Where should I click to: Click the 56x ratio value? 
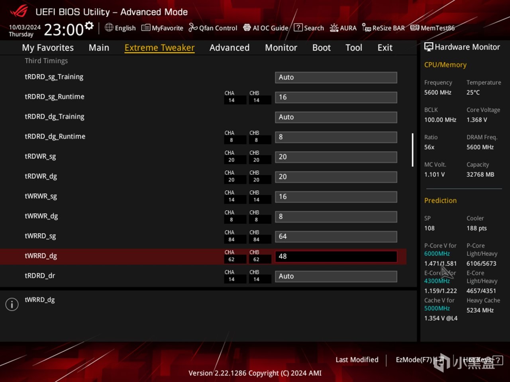pos(430,147)
